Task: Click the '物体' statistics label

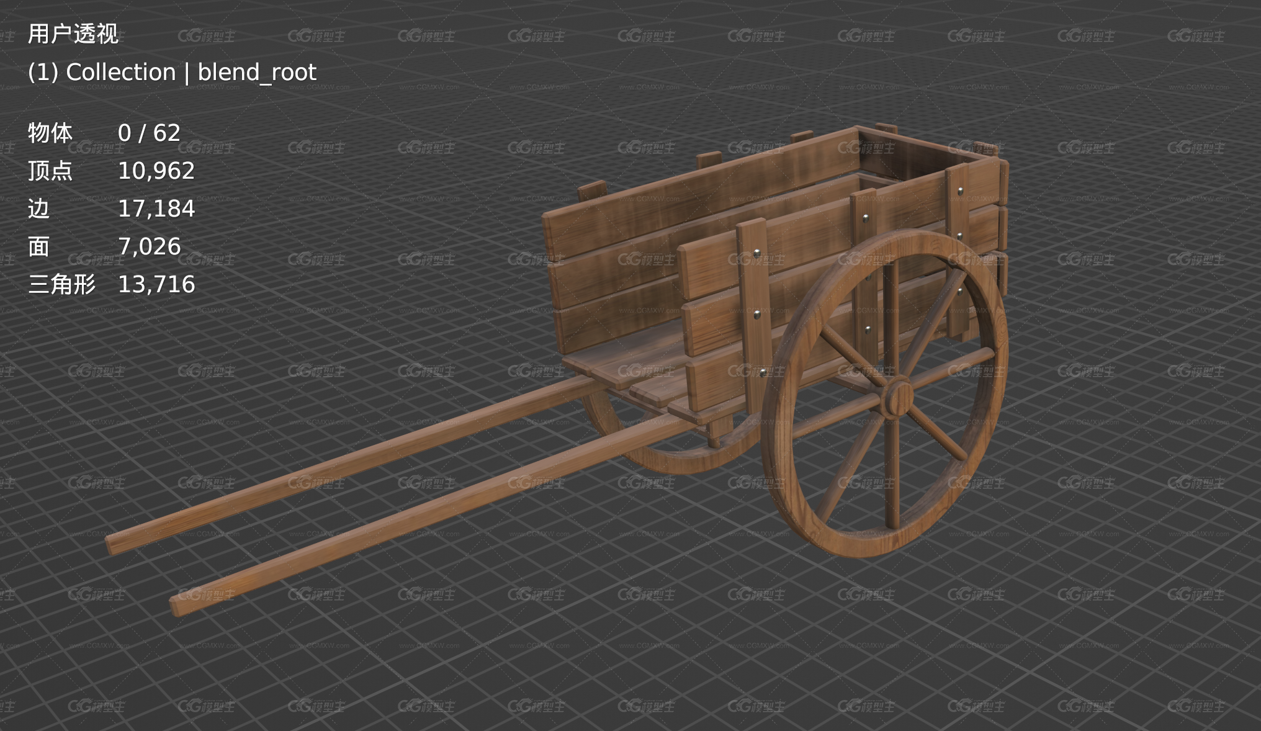Action: coord(50,133)
